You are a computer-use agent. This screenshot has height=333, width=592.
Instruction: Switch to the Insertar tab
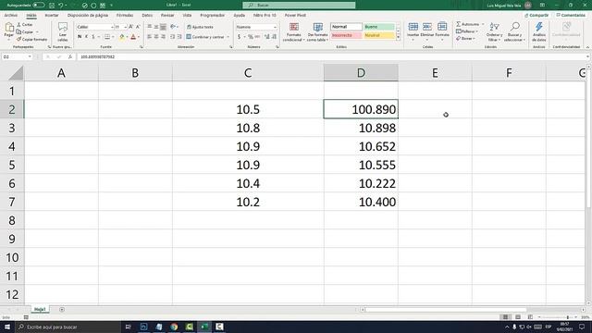click(52, 15)
